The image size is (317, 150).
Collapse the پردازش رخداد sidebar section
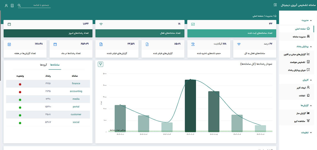coord(311,47)
